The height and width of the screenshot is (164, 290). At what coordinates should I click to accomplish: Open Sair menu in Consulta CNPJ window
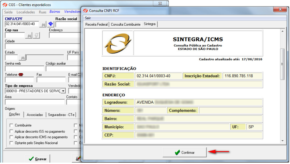tap(88, 18)
